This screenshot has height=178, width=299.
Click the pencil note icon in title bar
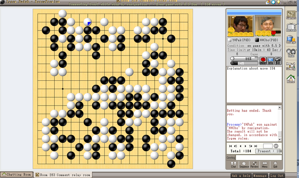click(268, 2)
